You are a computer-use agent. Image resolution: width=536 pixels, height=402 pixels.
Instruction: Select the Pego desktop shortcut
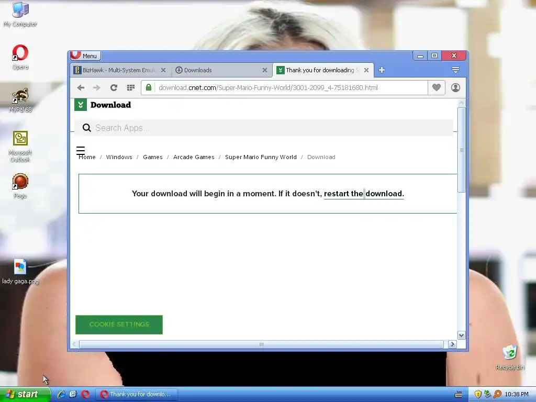[20, 186]
